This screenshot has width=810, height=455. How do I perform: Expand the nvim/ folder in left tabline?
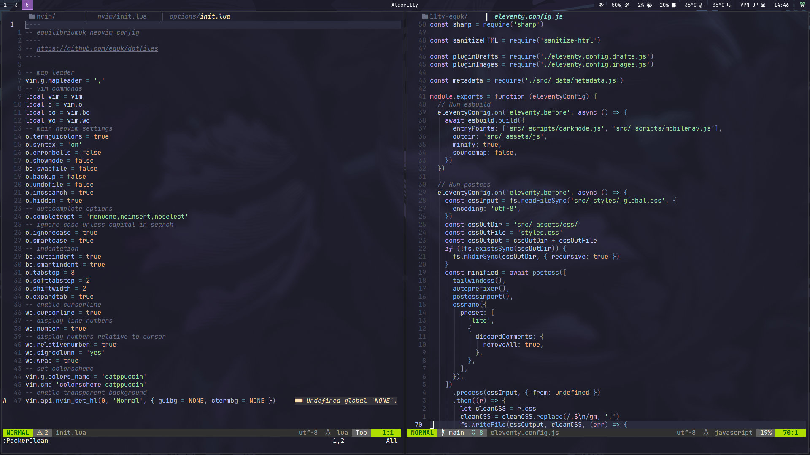coord(42,16)
